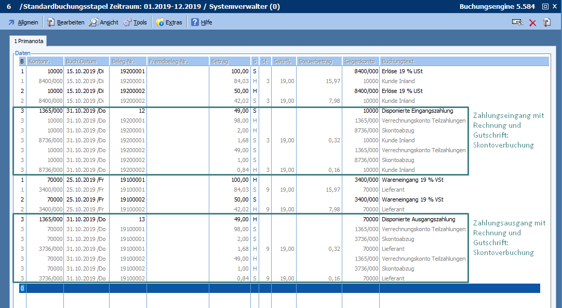Click the Ansicht magnifier icon

click(93, 22)
